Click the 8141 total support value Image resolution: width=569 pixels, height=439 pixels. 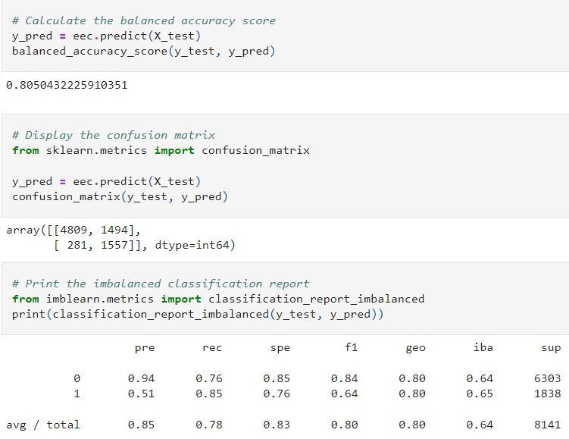(x=547, y=425)
